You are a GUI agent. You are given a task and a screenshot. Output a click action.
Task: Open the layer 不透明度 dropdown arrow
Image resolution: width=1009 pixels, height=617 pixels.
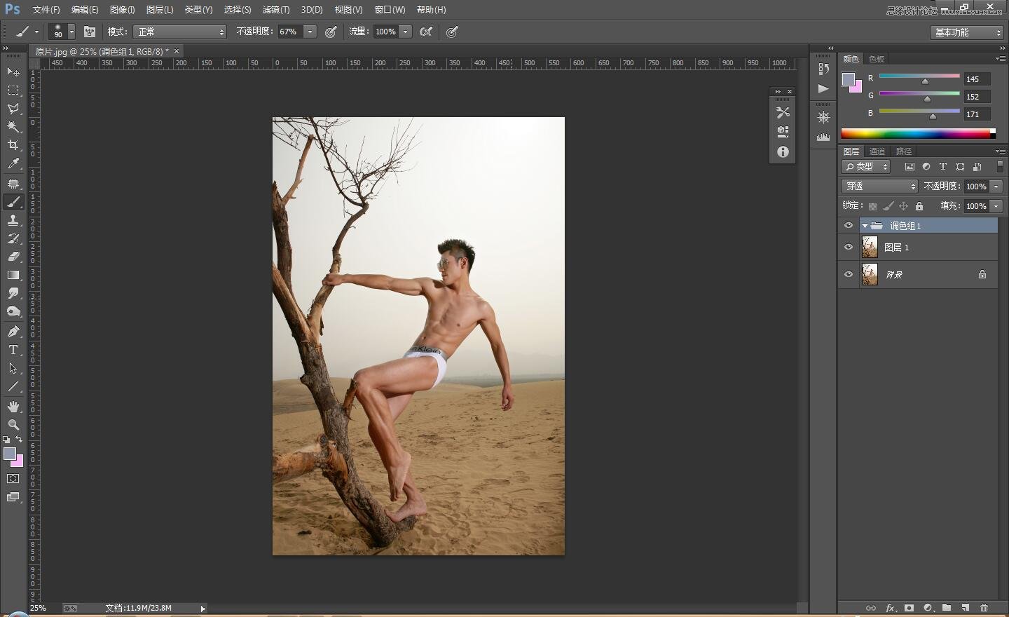[x=996, y=187]
